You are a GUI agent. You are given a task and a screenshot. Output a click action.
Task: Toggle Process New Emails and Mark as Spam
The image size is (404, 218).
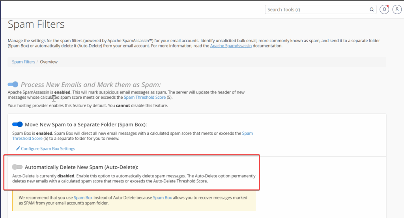click(13, 85)
